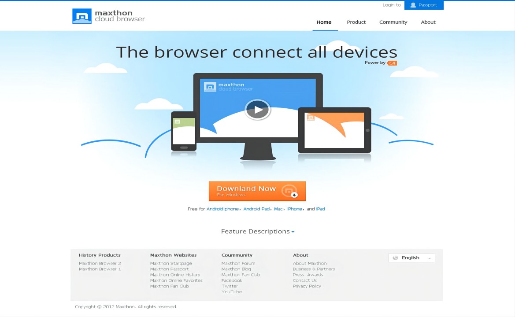The image size is (515, 317).
Task: Open the YouTube footer link
Action: point(232,292)
